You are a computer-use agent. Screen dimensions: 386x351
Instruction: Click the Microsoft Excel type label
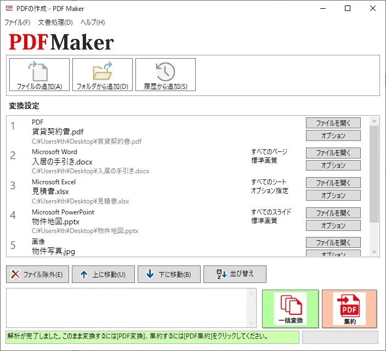click(54, 182)
